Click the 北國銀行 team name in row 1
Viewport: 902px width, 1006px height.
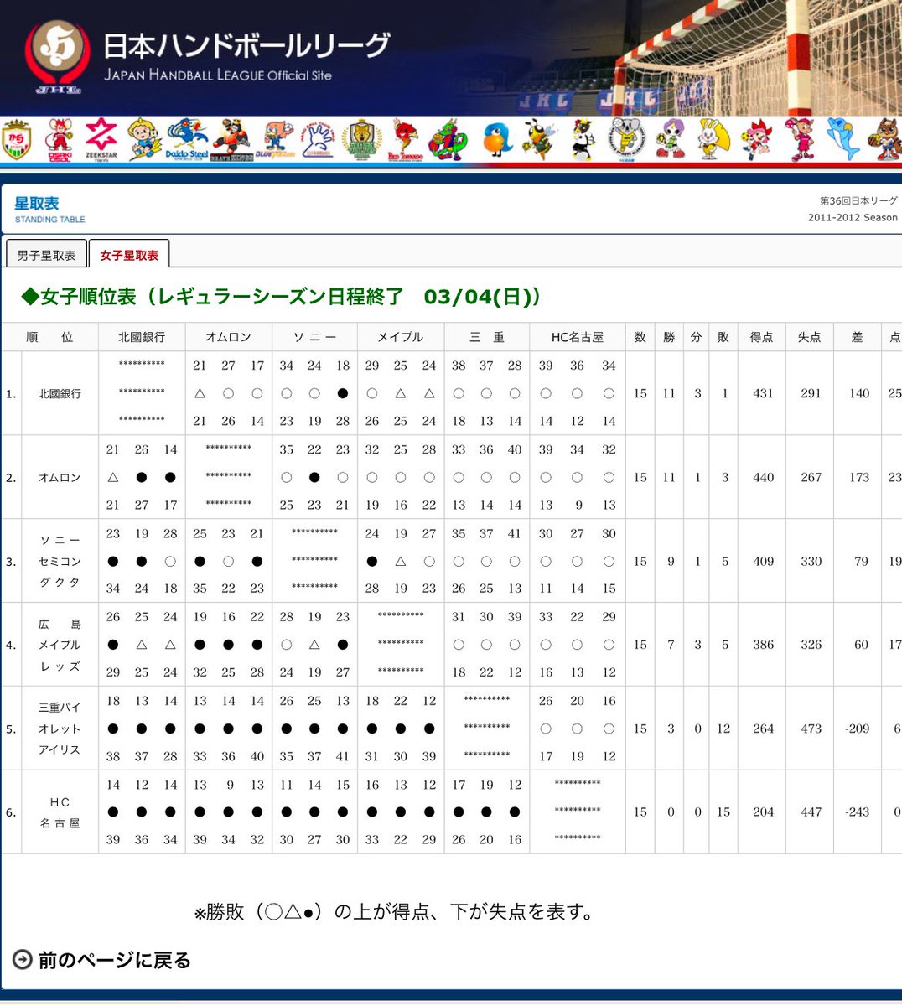pos(60,393)
